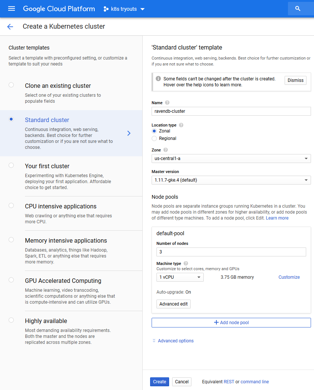Click the Your first cluster heading
The image size is (314, 390).
coord(47,166)
